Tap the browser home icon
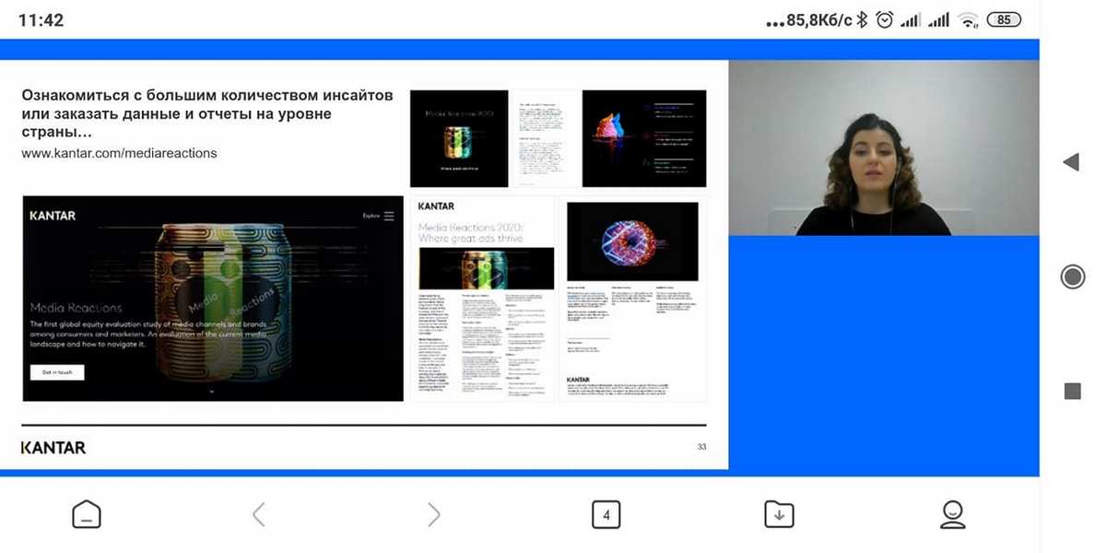This screenshot has width=1106, height=553. (87, 514)
